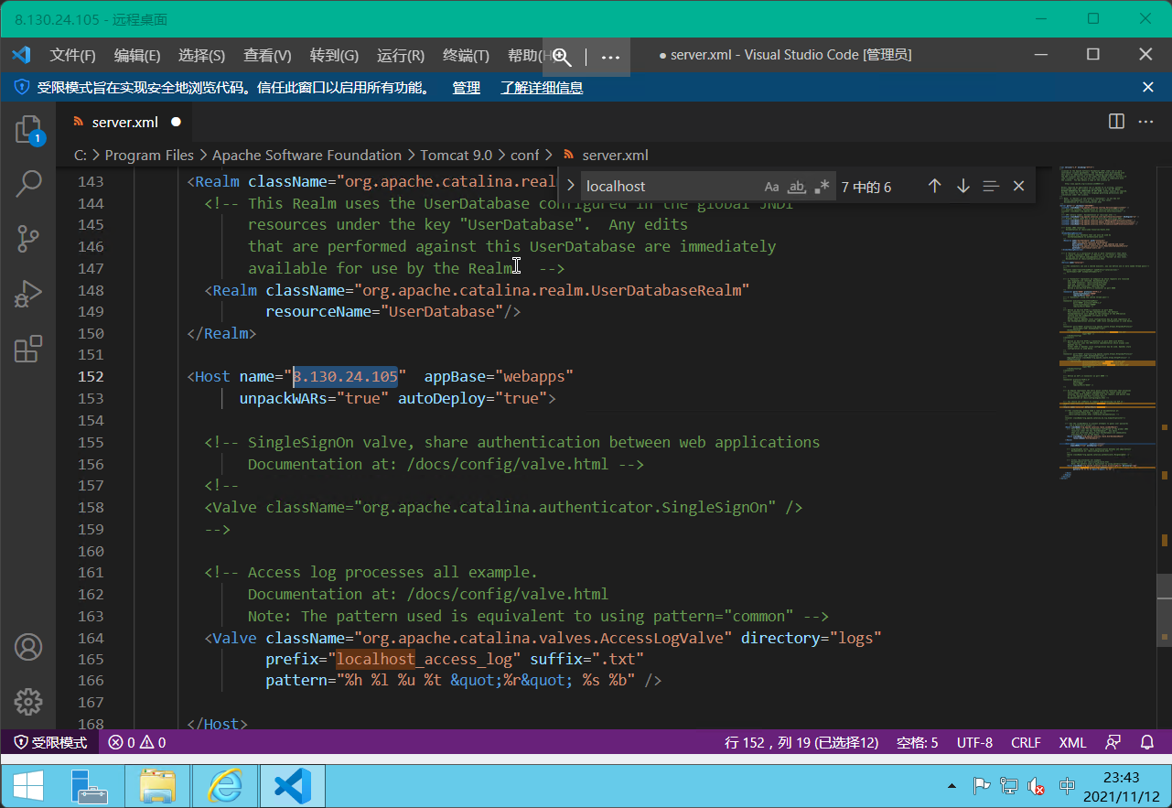
Task: Close the find widget
Action: (x=1018, y=187)
